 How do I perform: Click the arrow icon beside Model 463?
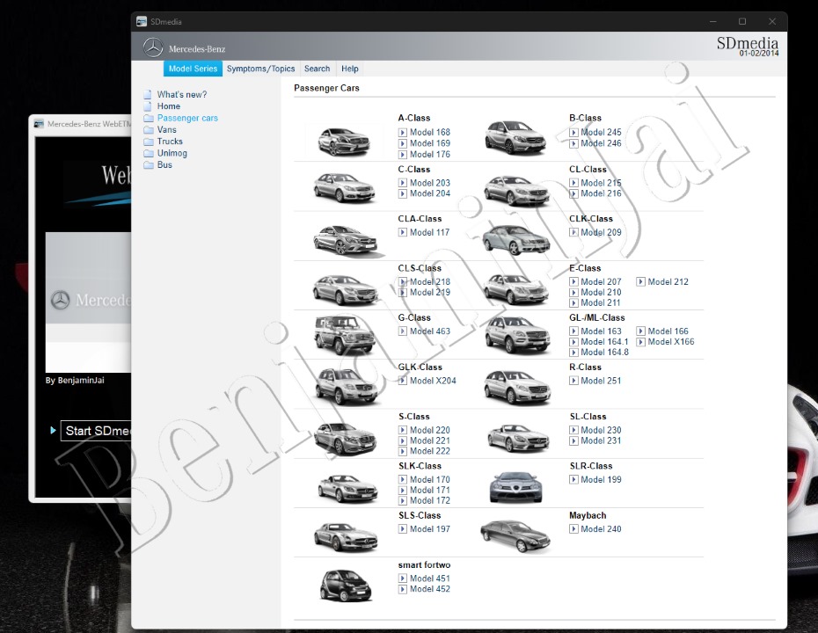[x=403, y=331]
